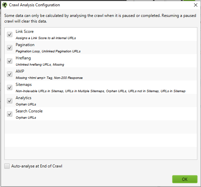Select the Link Score row label

coord(25,31)
